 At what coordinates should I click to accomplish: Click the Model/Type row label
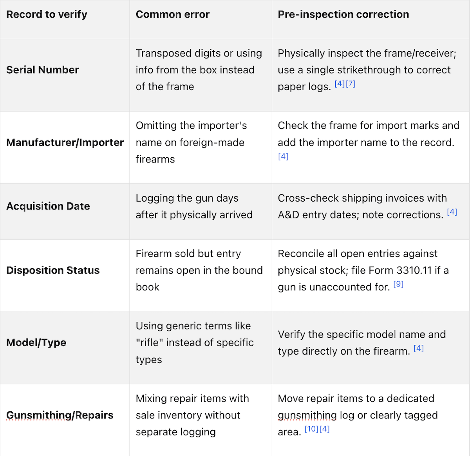[x=36, y=342]
